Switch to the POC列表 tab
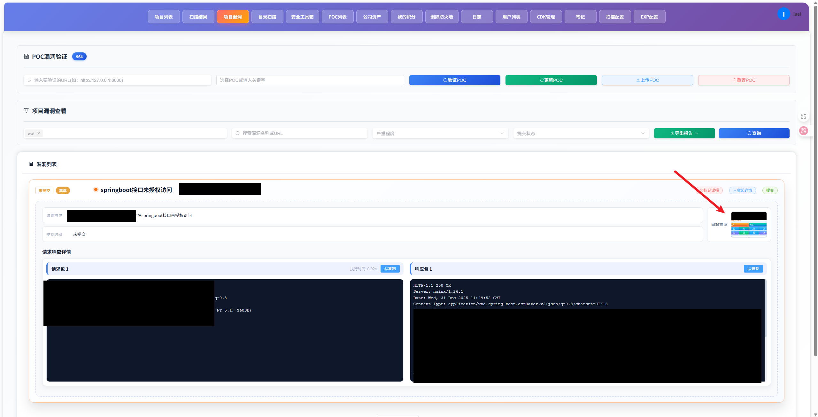The image size is (818, 417). [337, 17]
